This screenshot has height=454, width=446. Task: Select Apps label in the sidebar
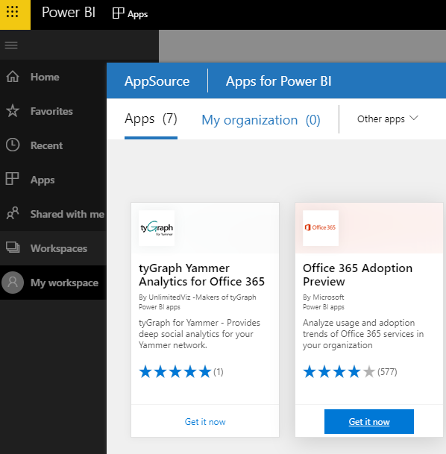coord(43,180)
